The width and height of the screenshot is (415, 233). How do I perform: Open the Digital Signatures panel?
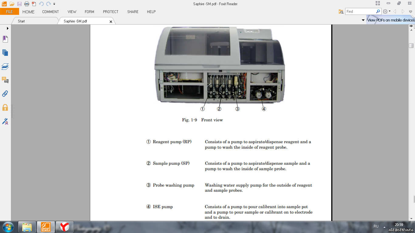[5, 121]
